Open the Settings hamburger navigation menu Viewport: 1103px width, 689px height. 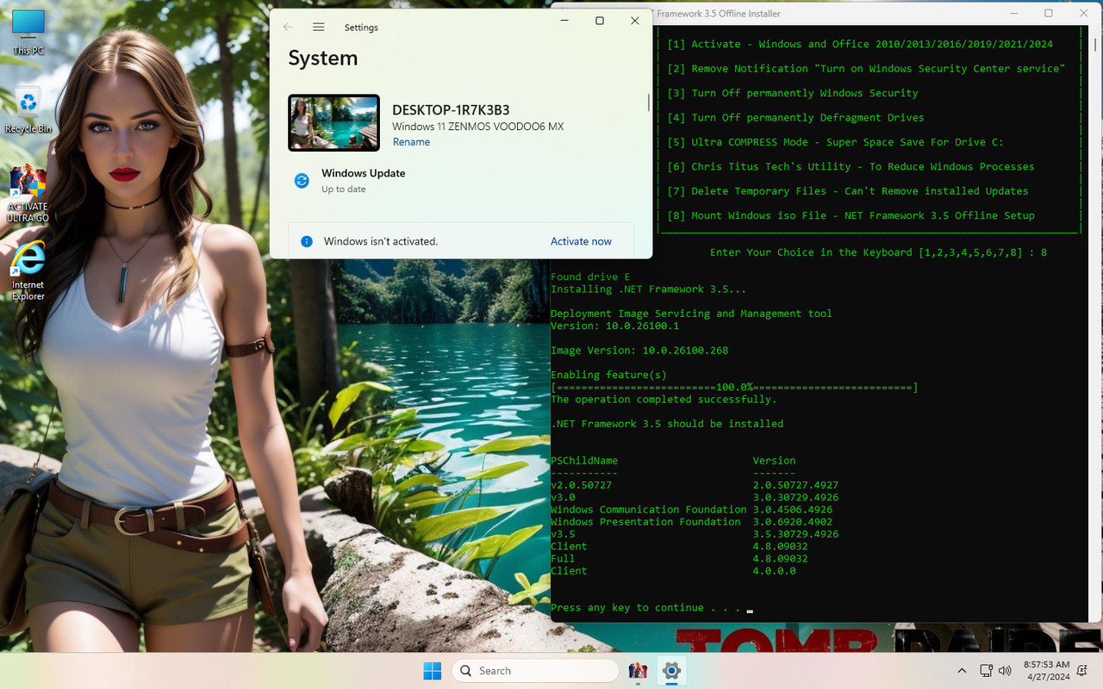pos(319,28)
